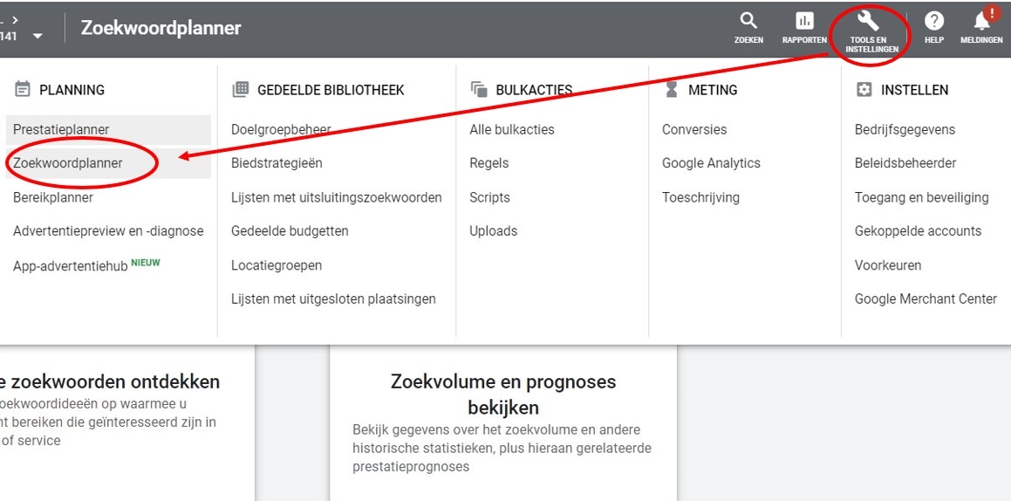Click the Zoeken magnifier icon
This screenshot has height=501, width=1011.
[x=748, y=21]
